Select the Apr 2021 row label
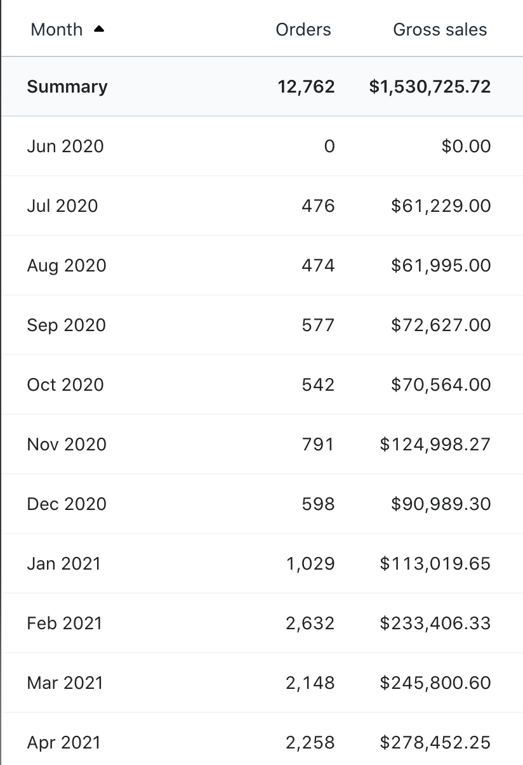The height and width of the screenshot is (765, 523). (x=64, y=743)
